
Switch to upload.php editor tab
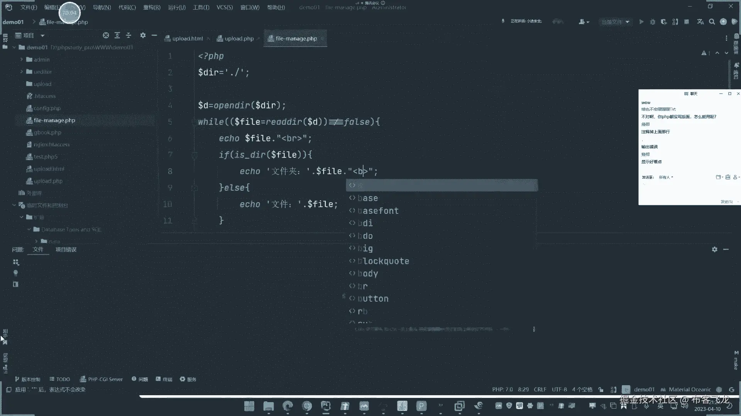[239, 39]
